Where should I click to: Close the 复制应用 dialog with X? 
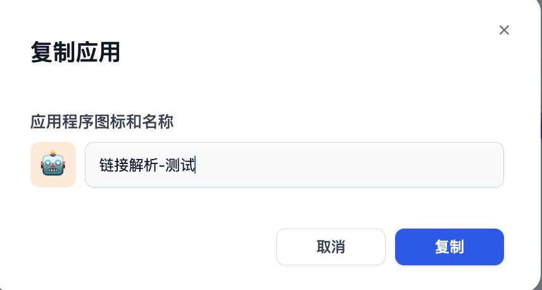(504, 30)
